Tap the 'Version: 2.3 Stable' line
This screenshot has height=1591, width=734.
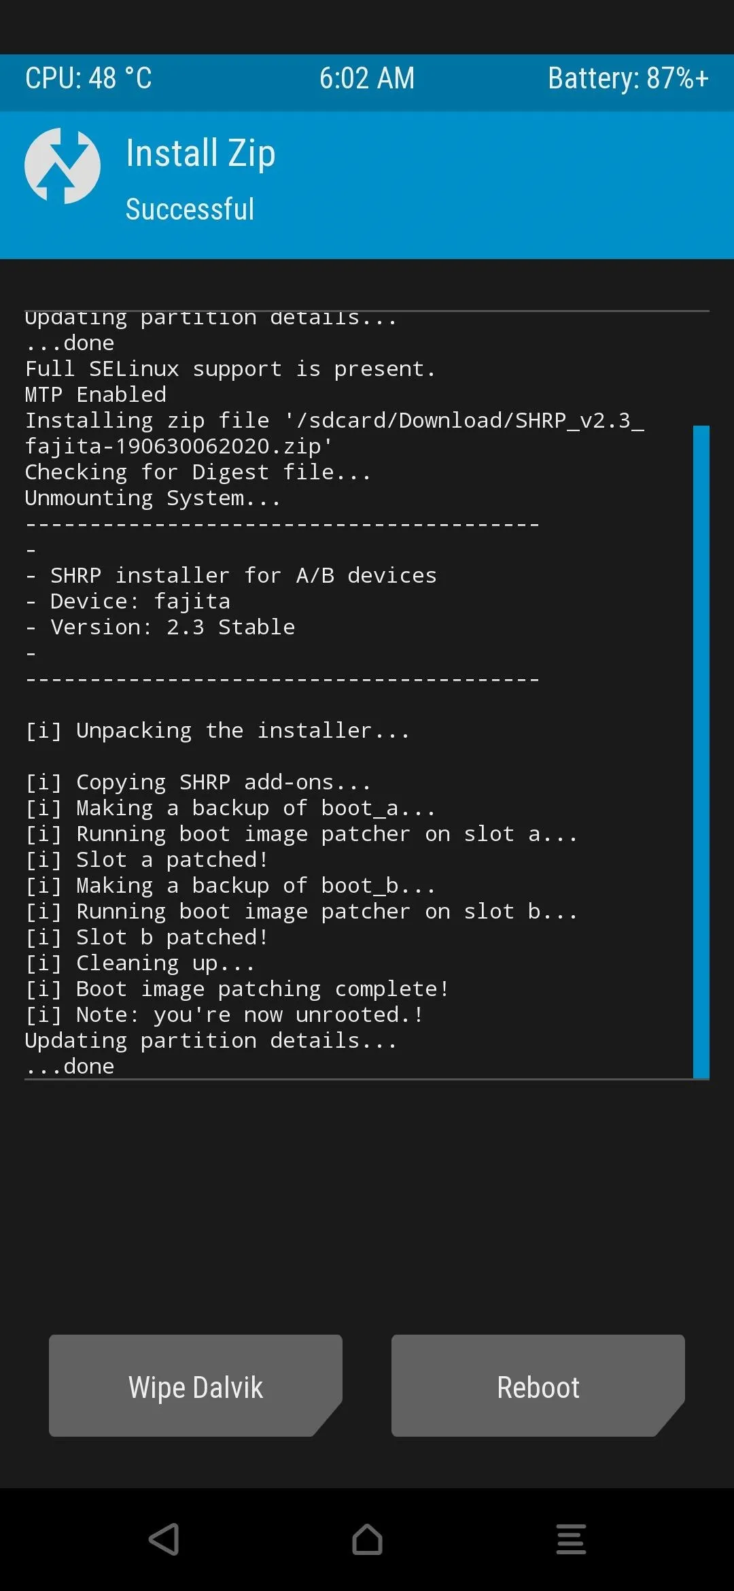tap(160, 628)
